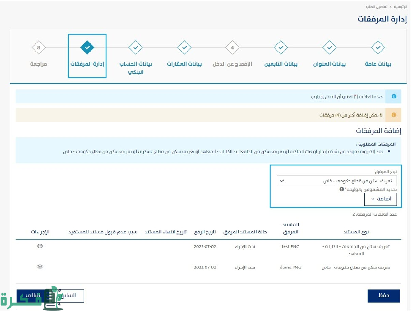This screenshot has height=311, width=412.
Task: Select step 4 الإفصاح عن الدخل diamond
Action: pyautogui.click(x=232, y=48)
